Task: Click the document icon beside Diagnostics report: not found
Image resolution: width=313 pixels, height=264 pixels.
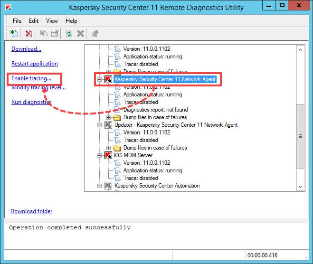Action: pos(117,110)
